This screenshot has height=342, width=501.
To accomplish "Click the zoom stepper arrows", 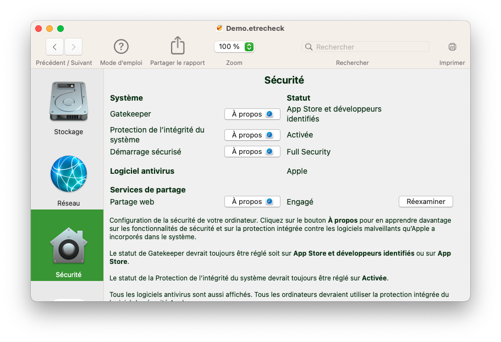I will (249, 47).
